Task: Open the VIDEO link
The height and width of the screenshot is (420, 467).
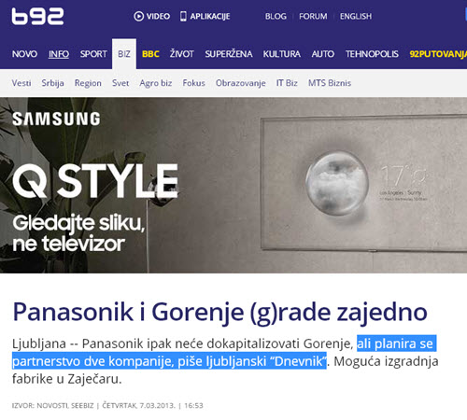Action: (158, 16)
